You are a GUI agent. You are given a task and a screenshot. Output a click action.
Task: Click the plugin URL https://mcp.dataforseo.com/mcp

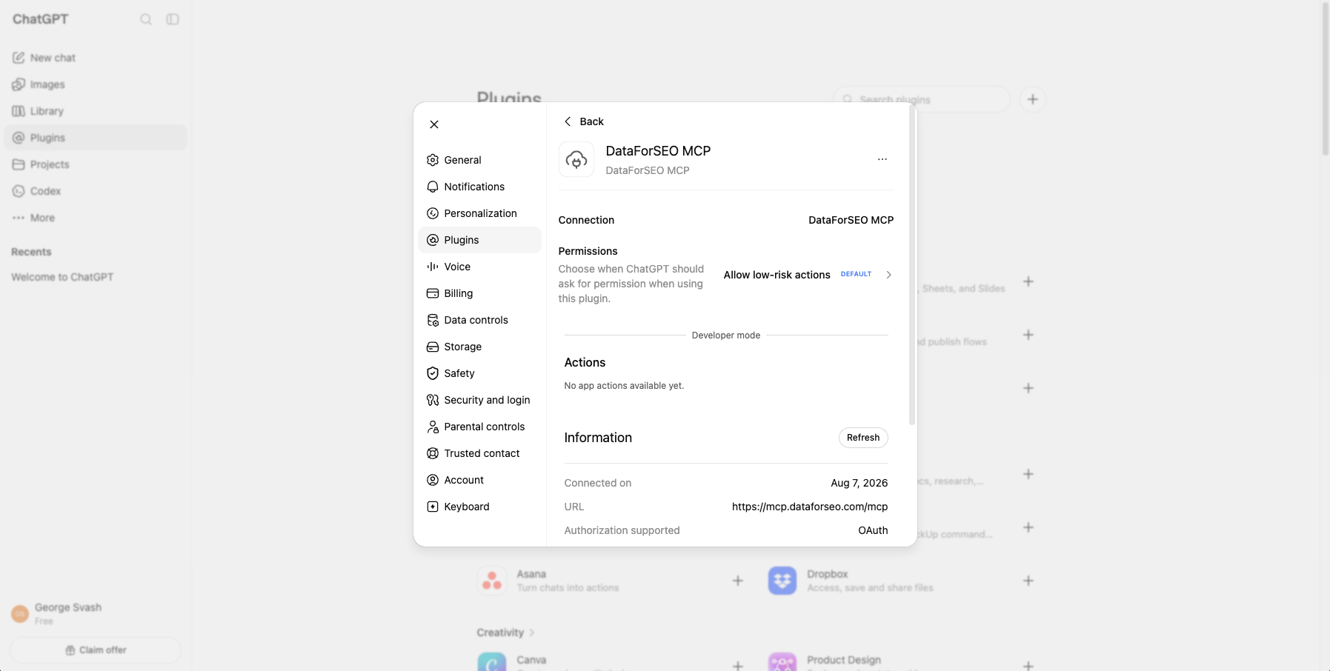(810, 507)
